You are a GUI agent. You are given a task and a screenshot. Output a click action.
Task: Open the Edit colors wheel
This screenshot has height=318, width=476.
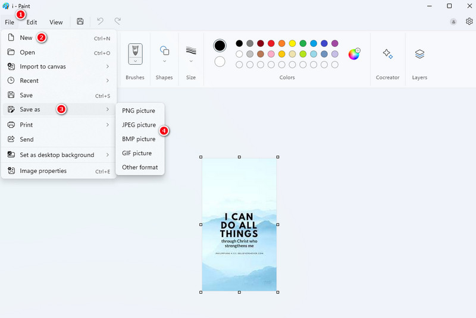pyautogui.click(x=354, y=54)
